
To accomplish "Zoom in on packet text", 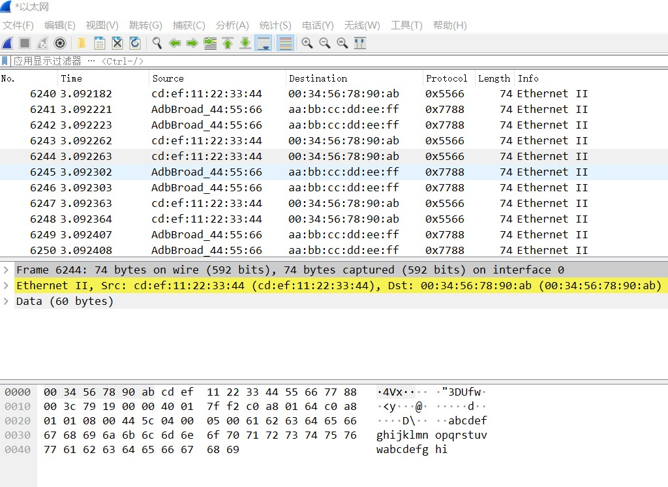I will pos(307,43).
